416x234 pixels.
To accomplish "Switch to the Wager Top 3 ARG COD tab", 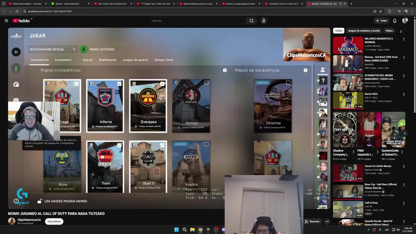I will pos(156,4).
